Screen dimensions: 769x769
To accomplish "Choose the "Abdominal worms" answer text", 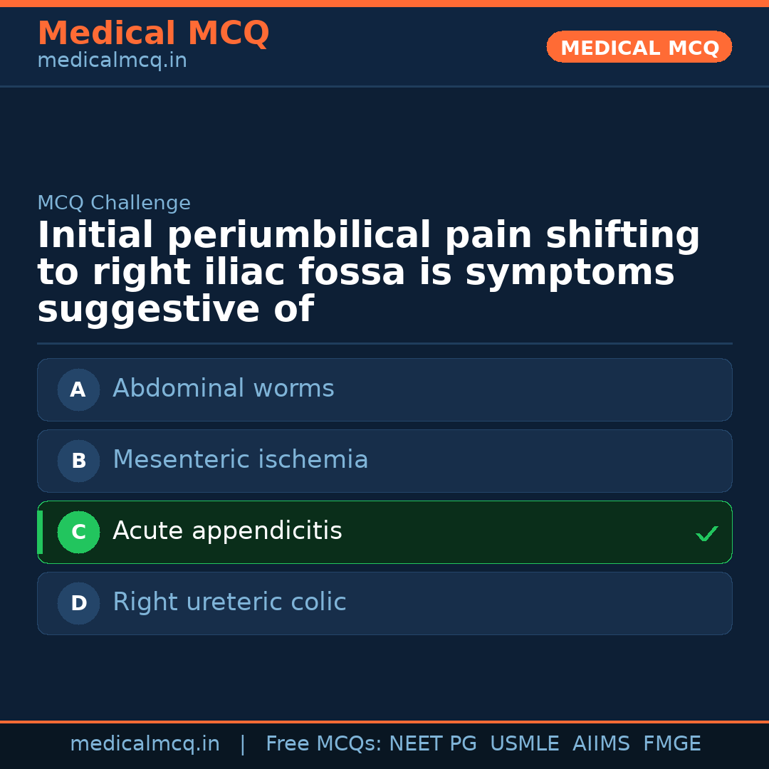I will point(223,389).
